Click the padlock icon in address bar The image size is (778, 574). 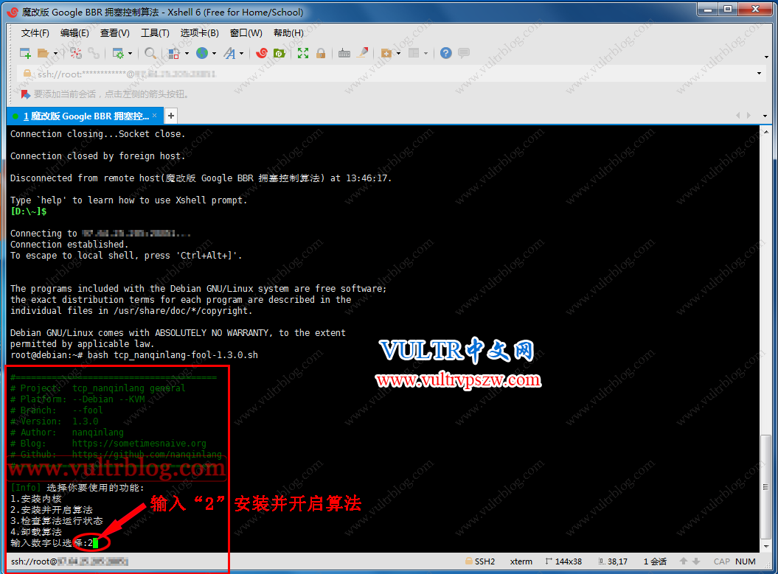28,74
